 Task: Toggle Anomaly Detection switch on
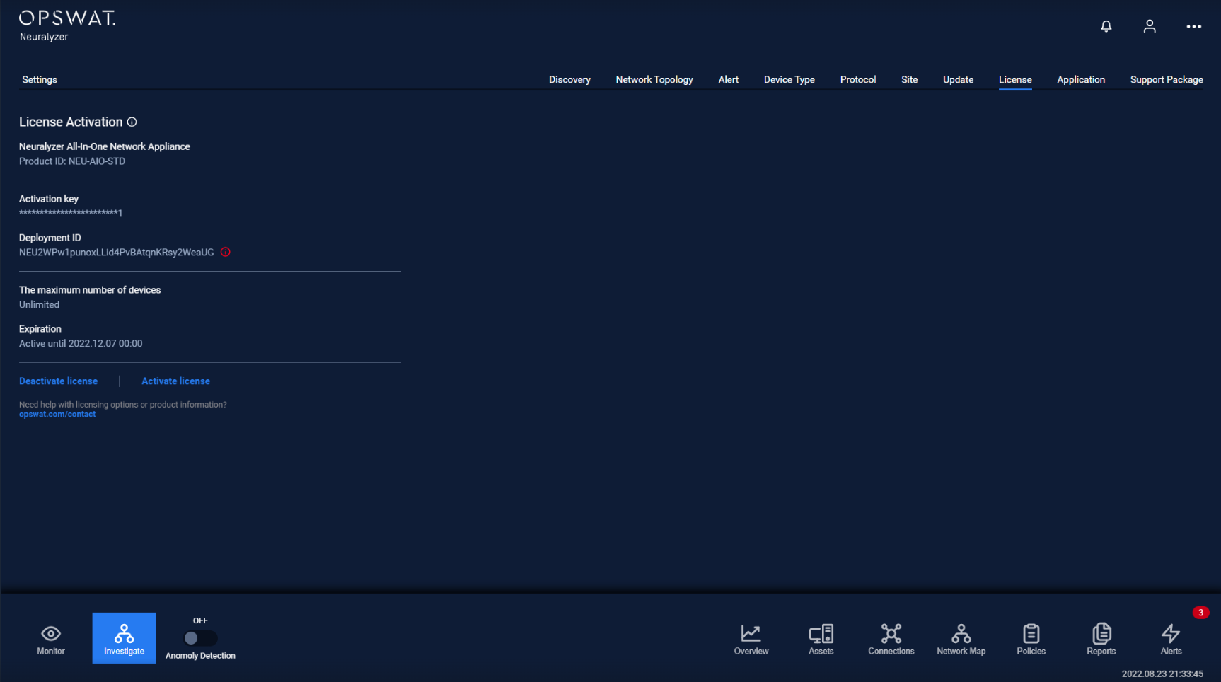pyautogui.click(x=200, y=638)
